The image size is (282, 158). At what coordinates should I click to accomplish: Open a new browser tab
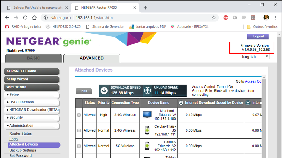145,8
